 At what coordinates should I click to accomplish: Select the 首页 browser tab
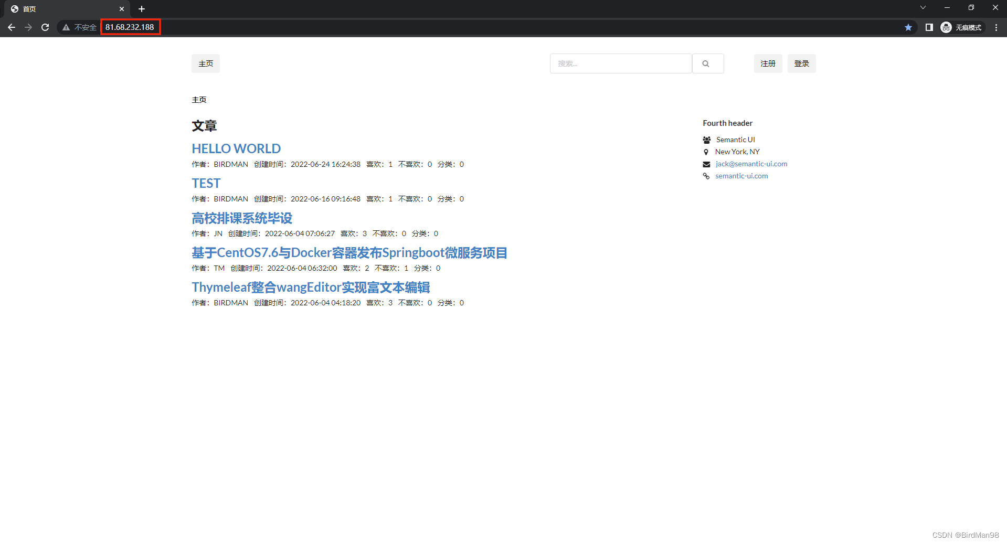tap(67, 9)
